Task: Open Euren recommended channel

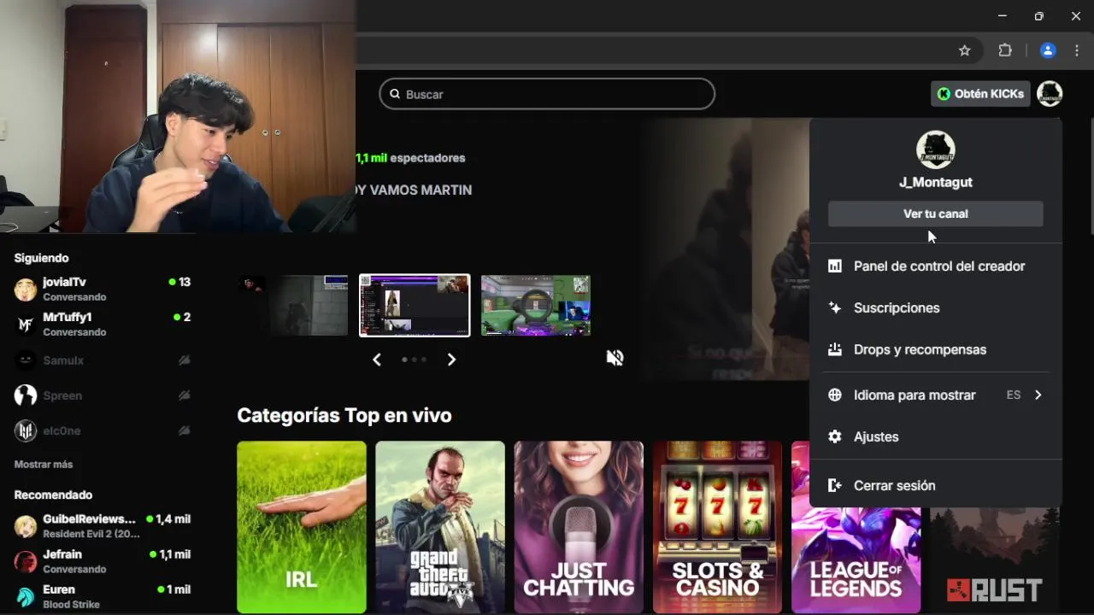Action: pyautogui.click(x=103, y=596)
